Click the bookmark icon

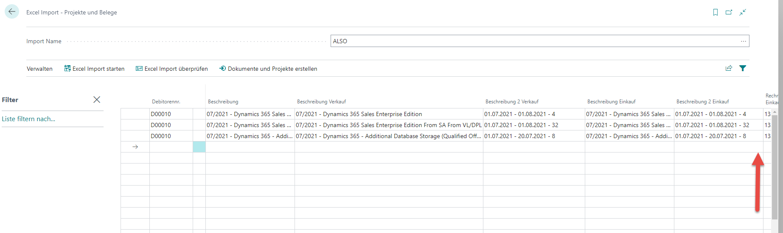716,12
